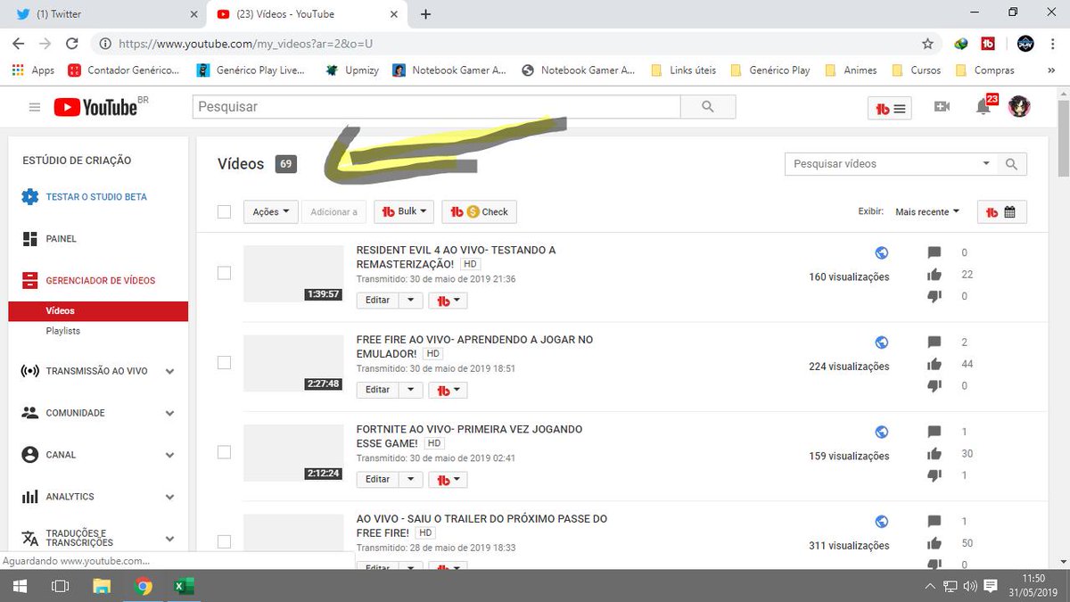
Task: Click the Chrome address bar URL
Action: pos(244,43)
